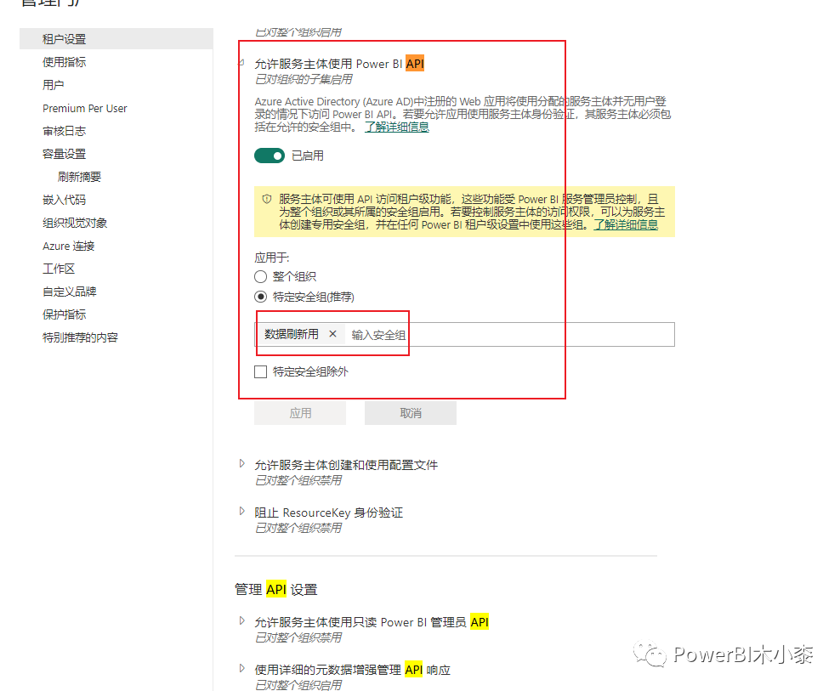Open 了解详细信息 link under Azure AD description
Screen dimensions: 840x691
397,127
